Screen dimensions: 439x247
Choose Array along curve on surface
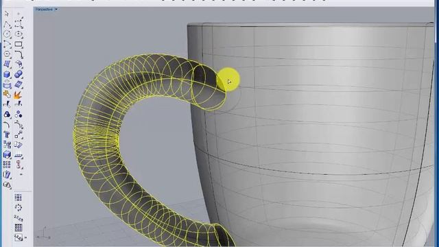19,237
